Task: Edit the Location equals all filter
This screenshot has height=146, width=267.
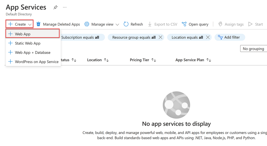Action: (x=187, y=37)
